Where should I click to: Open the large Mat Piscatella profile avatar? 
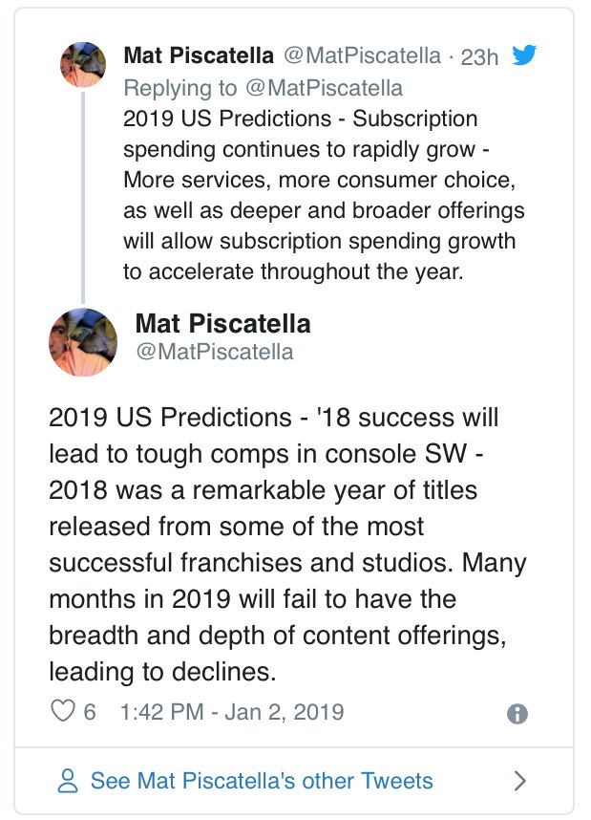tap(83, 342)
